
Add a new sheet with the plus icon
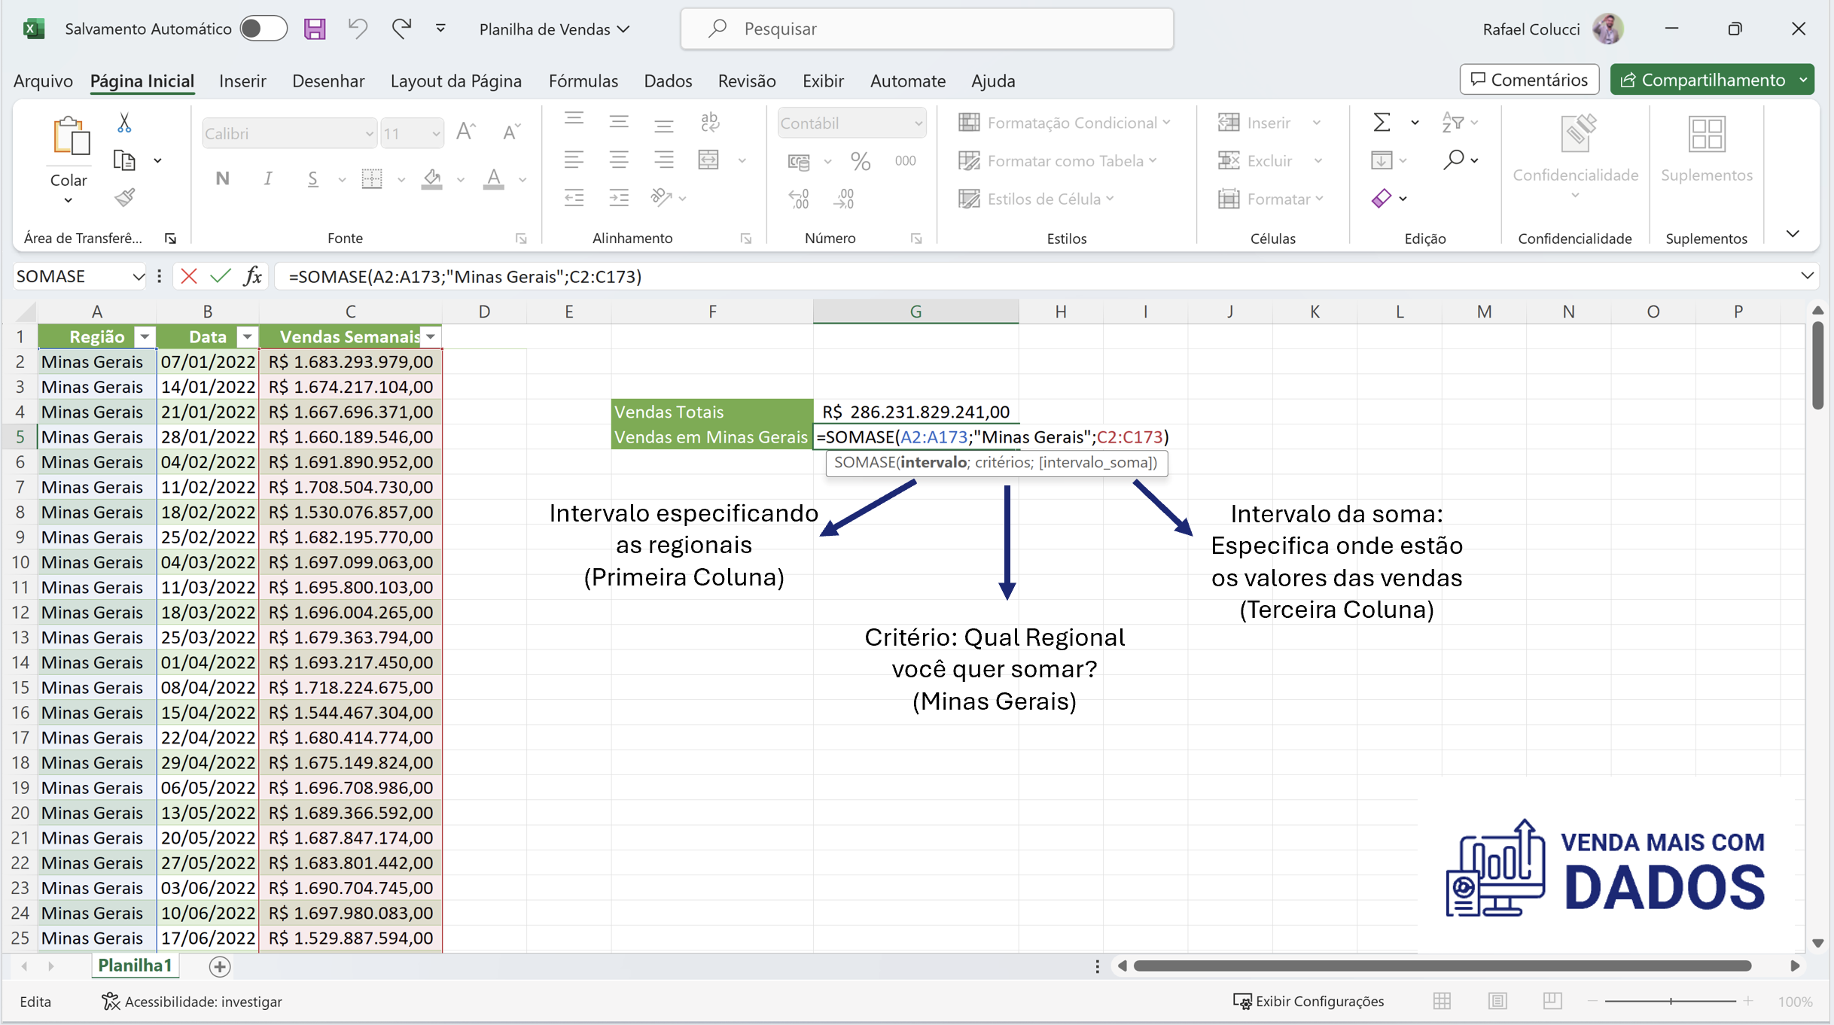click(219, 966)
